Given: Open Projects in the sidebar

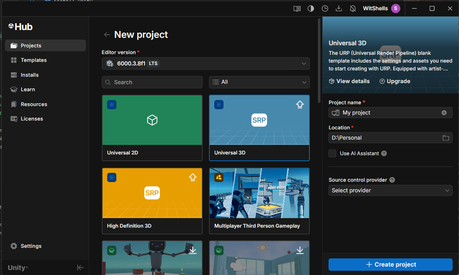Looking at the screenshot, I should point(45,46).
